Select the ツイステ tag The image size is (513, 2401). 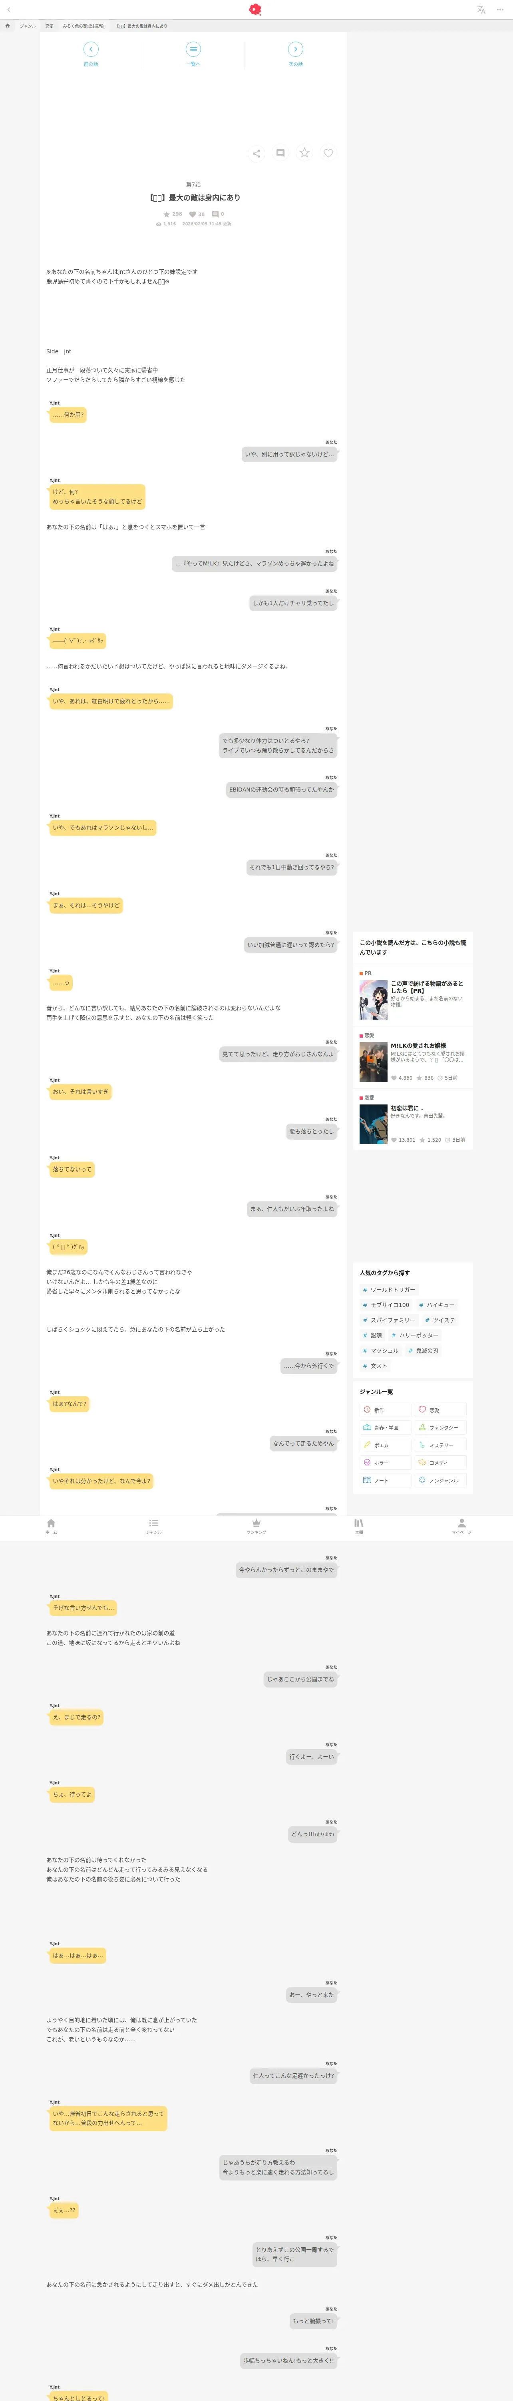tap(440, 1320)
